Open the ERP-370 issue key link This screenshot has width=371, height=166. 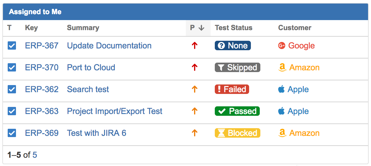pos(42,67)
